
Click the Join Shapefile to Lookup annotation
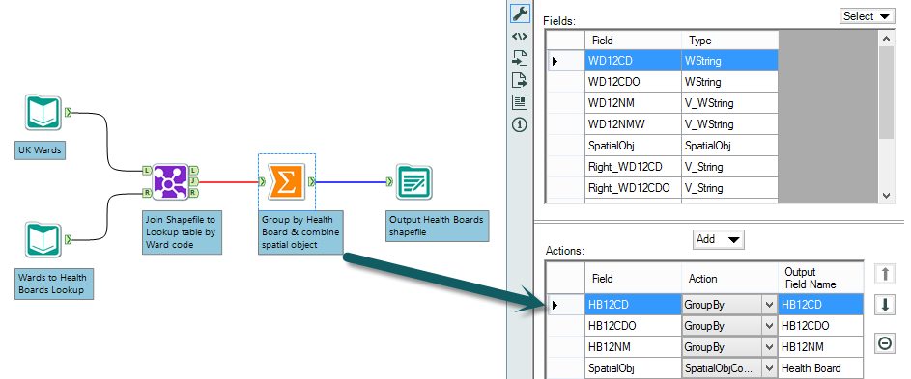point(183,232)
